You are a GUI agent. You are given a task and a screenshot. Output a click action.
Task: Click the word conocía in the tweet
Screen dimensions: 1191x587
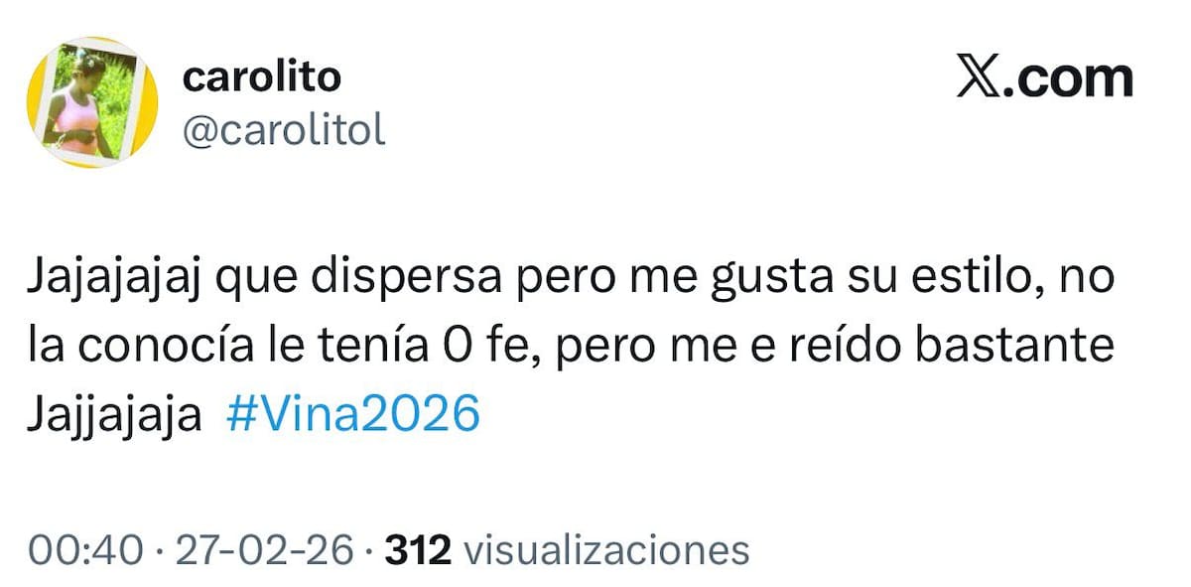point(164,348)
